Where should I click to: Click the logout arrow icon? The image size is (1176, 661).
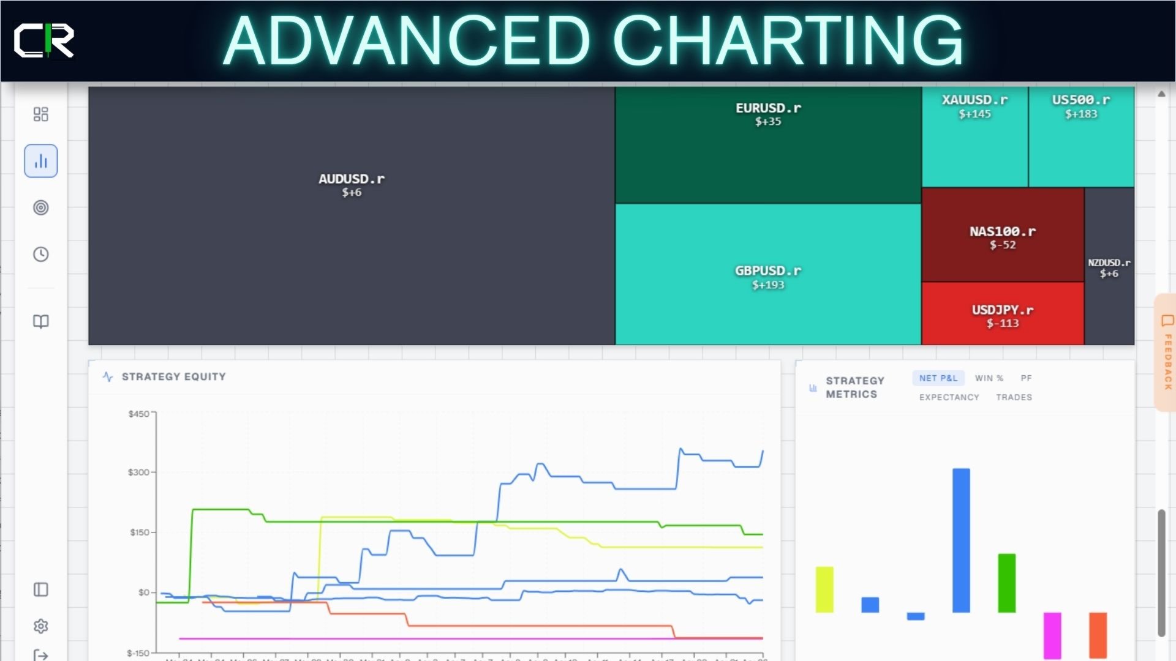(x=40, y=655)
